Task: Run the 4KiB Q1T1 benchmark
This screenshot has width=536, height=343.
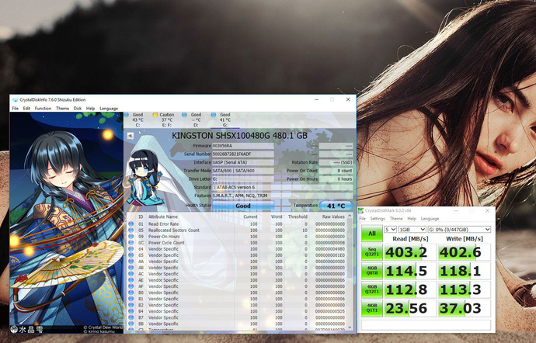Action: click(372, 309)
